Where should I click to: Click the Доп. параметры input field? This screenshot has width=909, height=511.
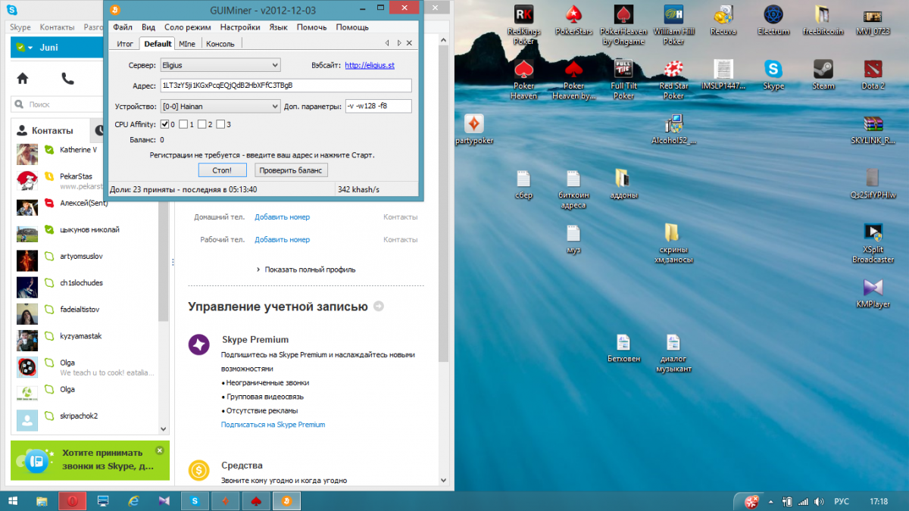click(x=378, y=106)
